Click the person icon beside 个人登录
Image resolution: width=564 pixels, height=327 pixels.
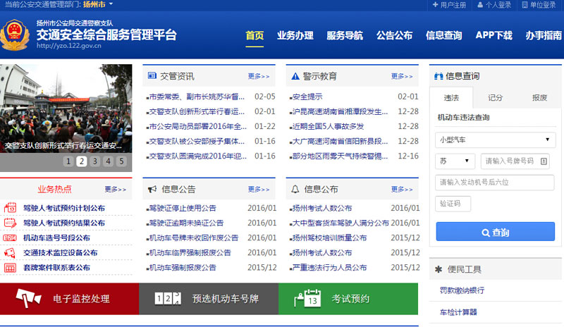click(x=480, y=5)
